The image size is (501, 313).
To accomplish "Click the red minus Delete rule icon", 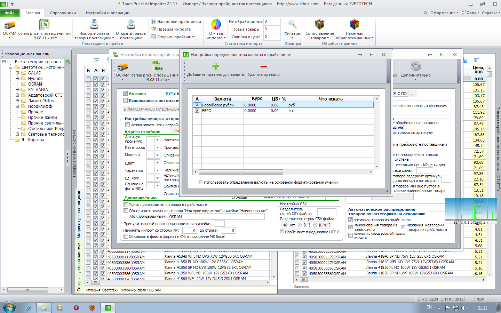I will [x=264, y=66].
